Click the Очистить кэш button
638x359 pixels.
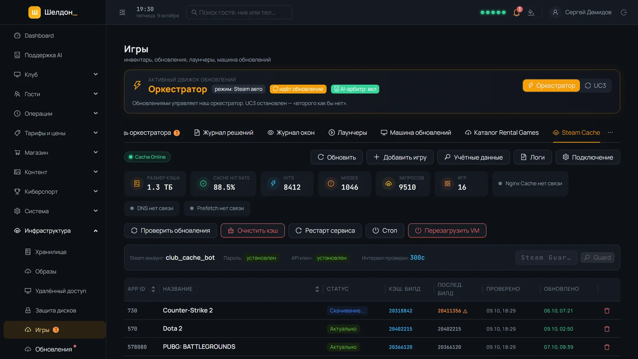click(253, 231)
